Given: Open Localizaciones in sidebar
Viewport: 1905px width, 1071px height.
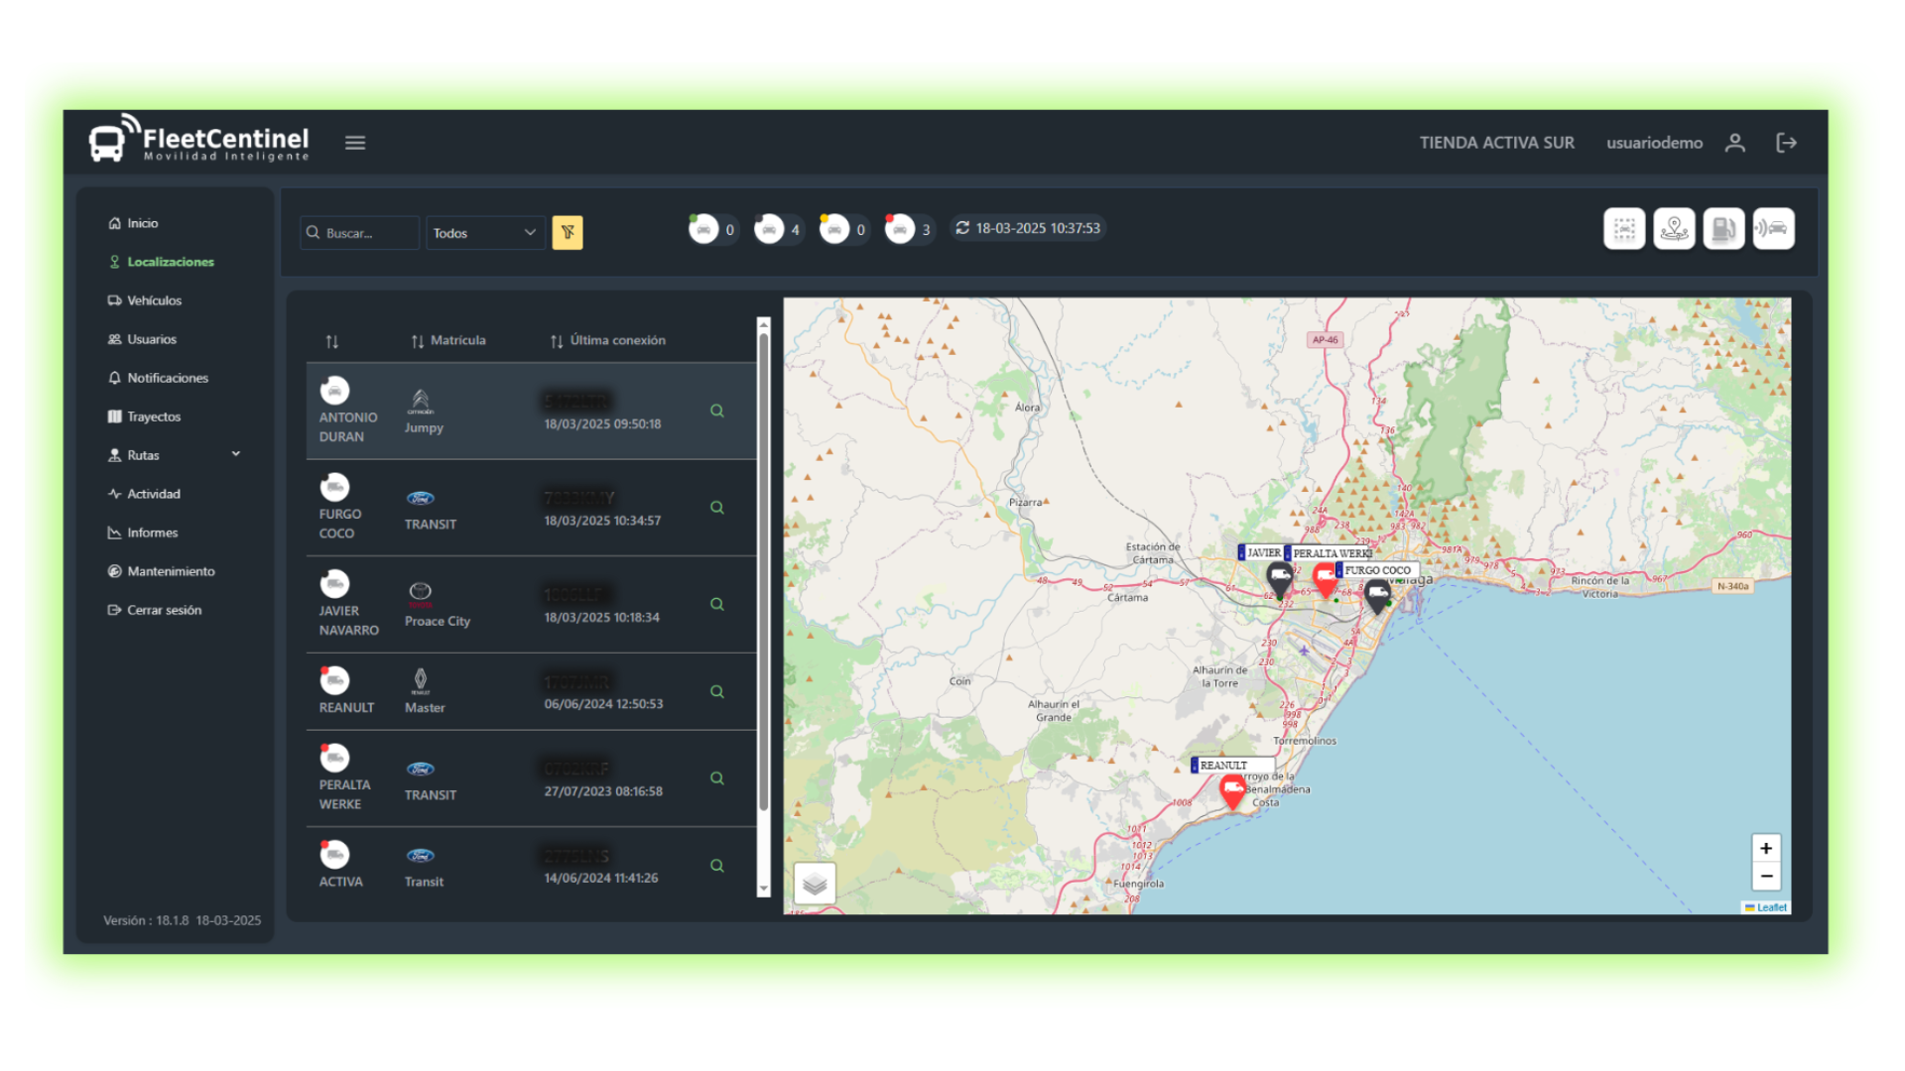Looking at the screenshot, I should [161, 262].
